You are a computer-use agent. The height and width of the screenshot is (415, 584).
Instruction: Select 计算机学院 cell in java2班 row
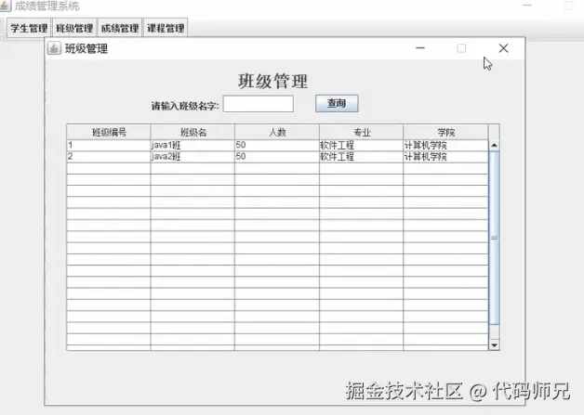(445, 157)
